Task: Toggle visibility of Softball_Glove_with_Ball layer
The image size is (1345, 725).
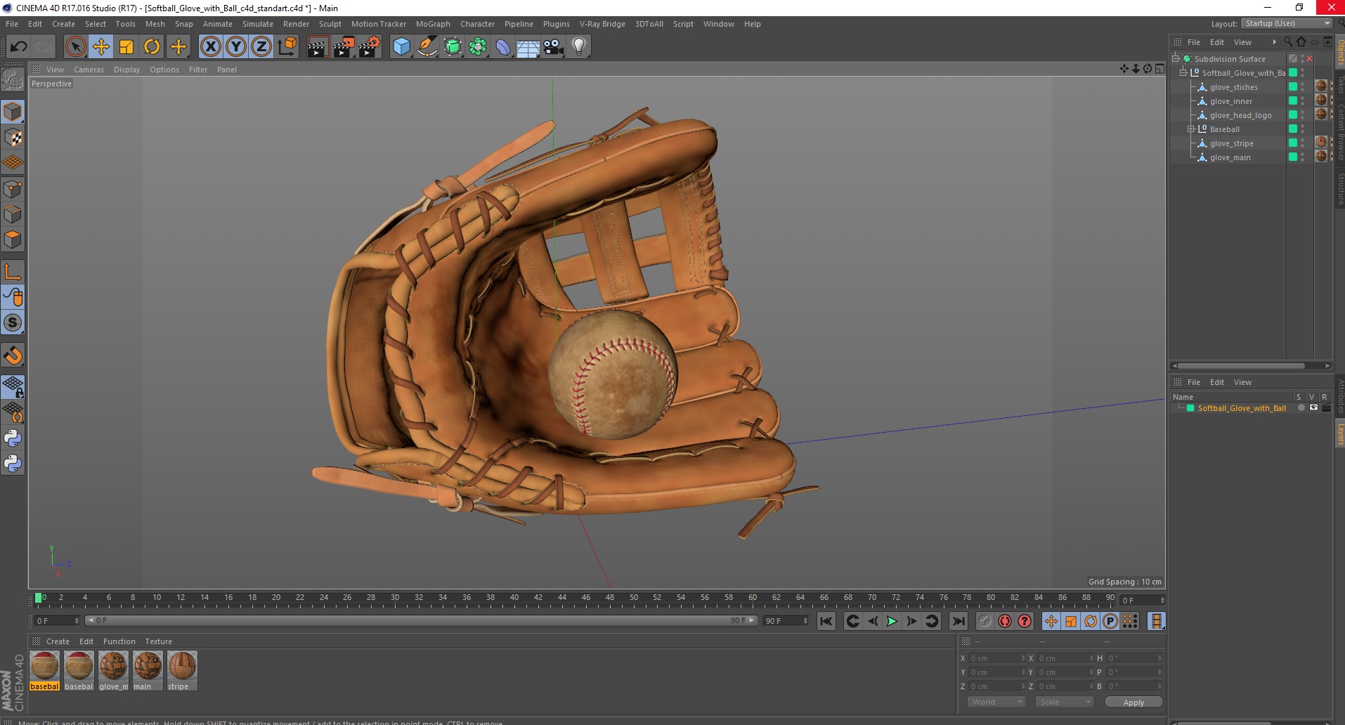Action: click(1313, 408)
